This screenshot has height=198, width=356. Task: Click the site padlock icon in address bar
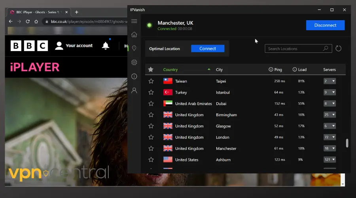[47, 22]
